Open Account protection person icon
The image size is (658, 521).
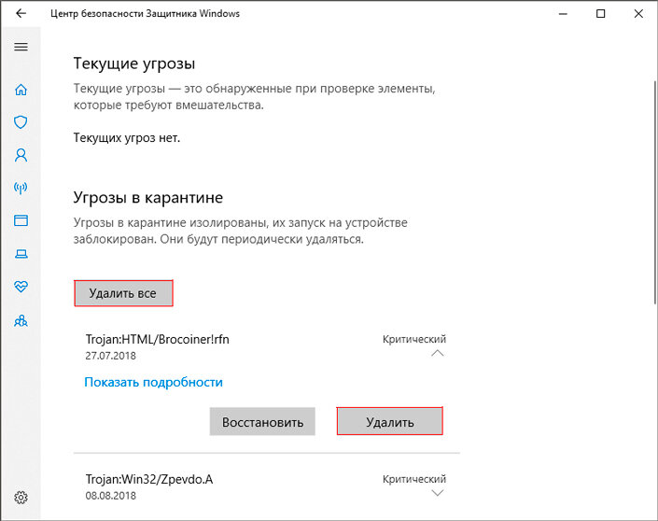21,155
